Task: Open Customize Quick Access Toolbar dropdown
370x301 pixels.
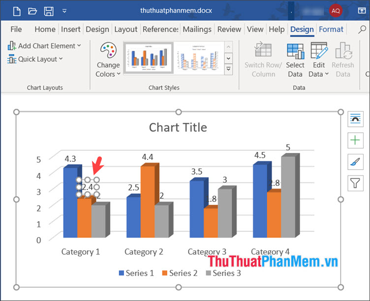Action: click(x=64, y=11)
